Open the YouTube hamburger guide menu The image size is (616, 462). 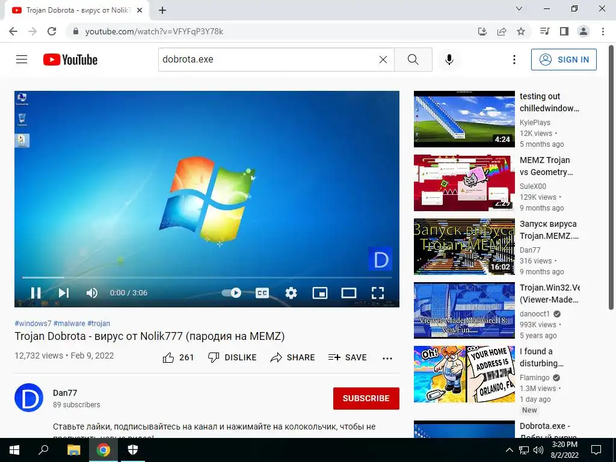(x=22, y=60)
